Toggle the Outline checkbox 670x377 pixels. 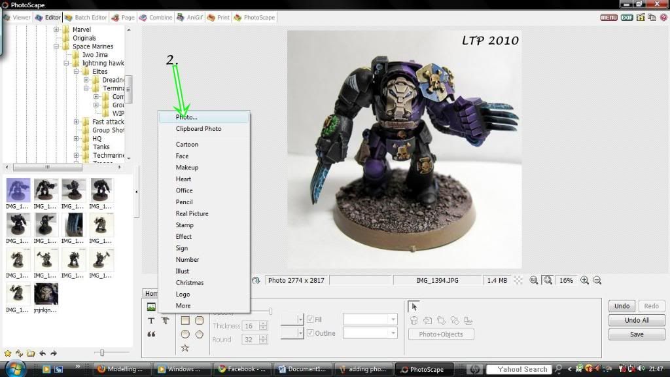coord(310,333)
